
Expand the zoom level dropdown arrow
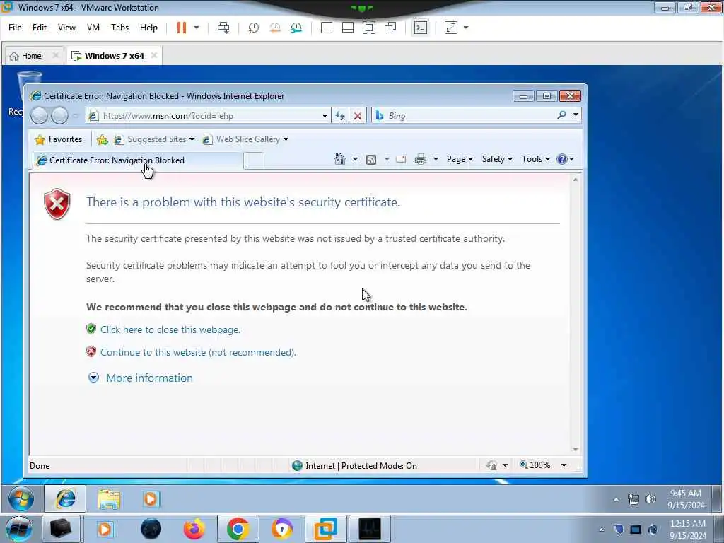pos(564,465)
